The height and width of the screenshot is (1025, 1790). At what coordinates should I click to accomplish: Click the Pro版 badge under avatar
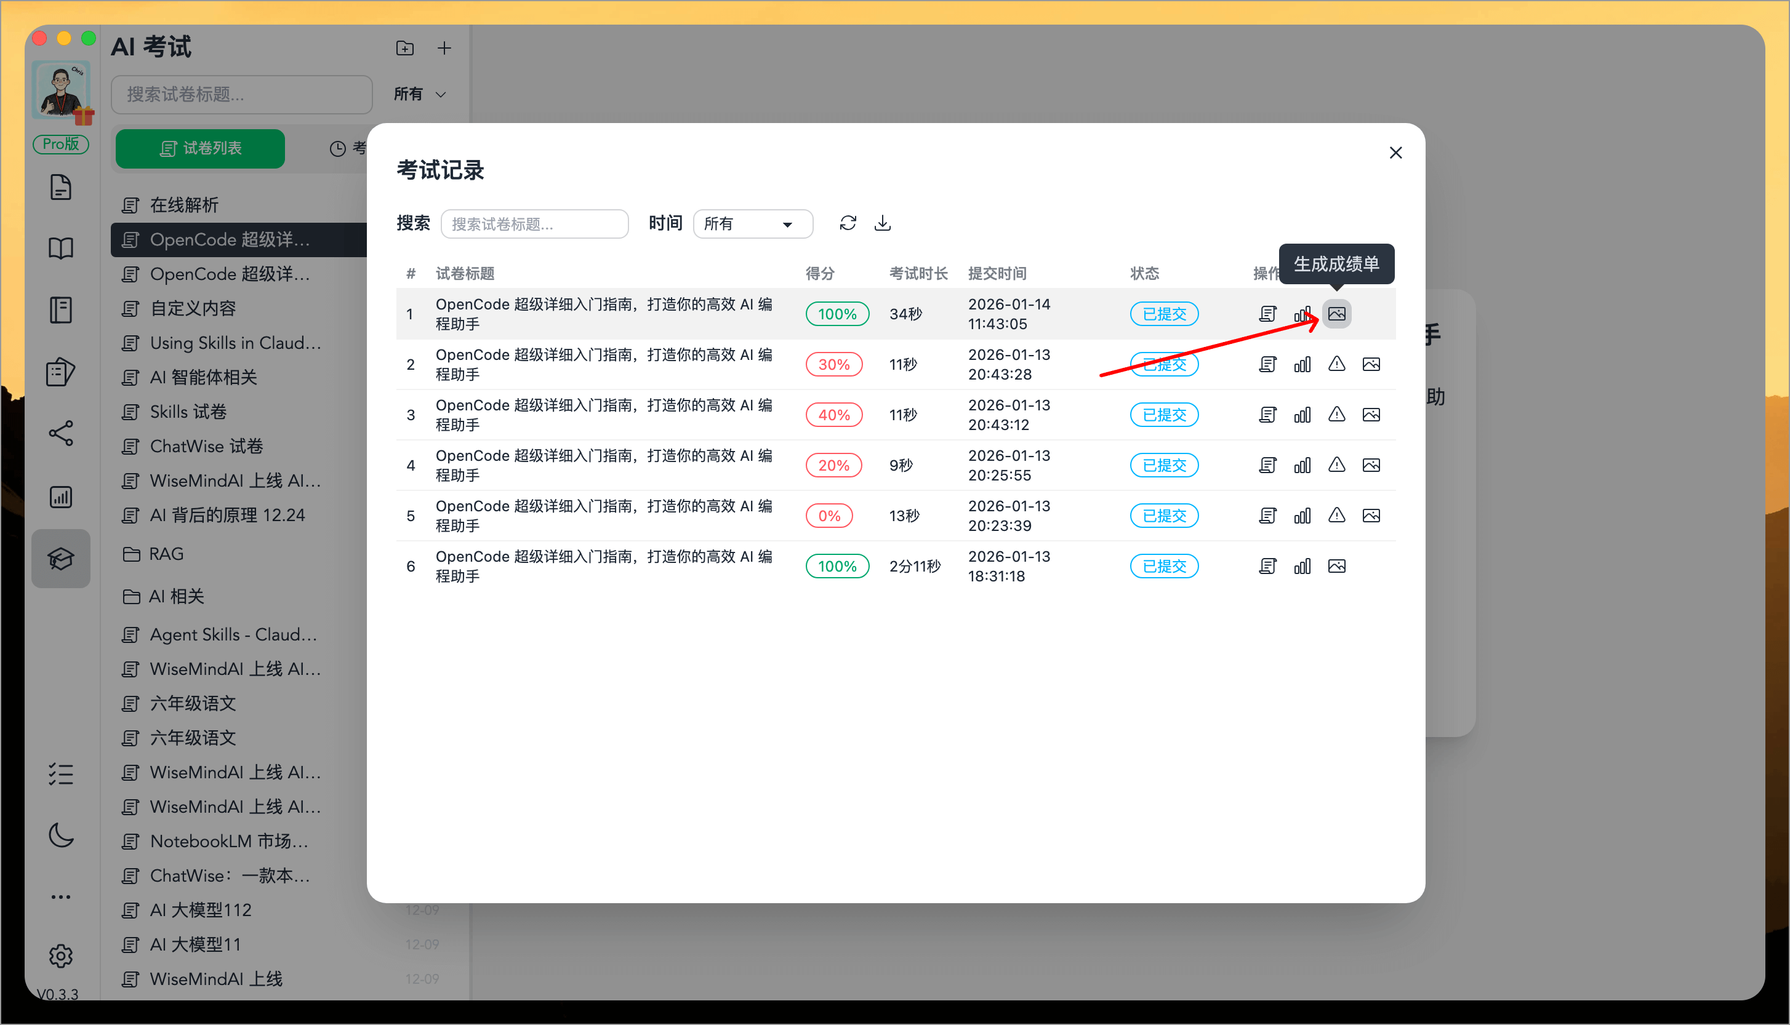60,143
